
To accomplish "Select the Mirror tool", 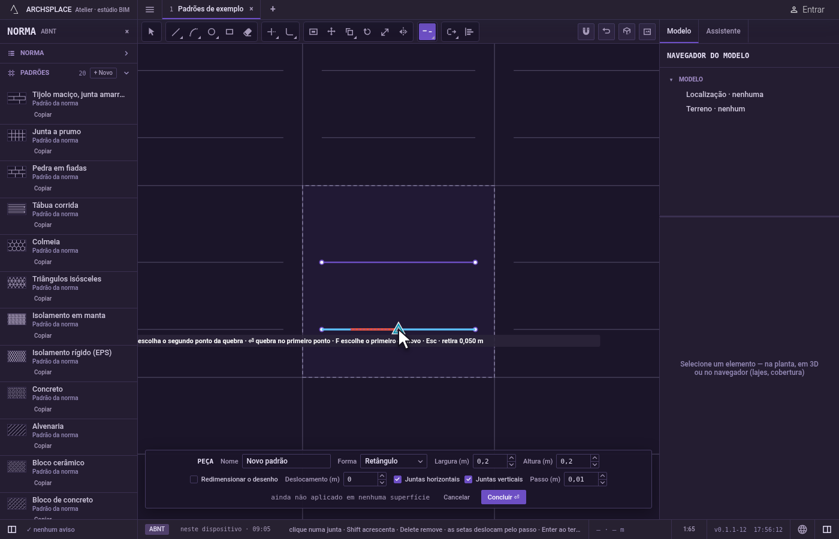I will pos(403,32).
